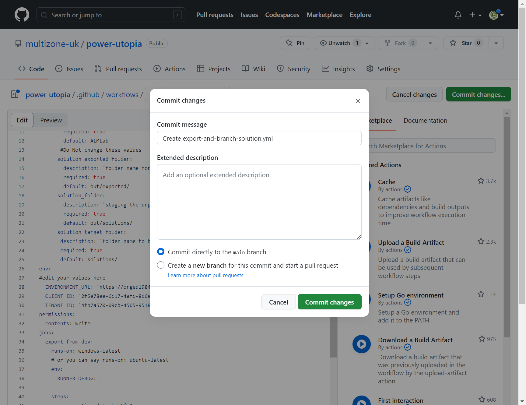Select commit directly to the main branch
This screenshot has height=405, width=526.
click(160, 252)
